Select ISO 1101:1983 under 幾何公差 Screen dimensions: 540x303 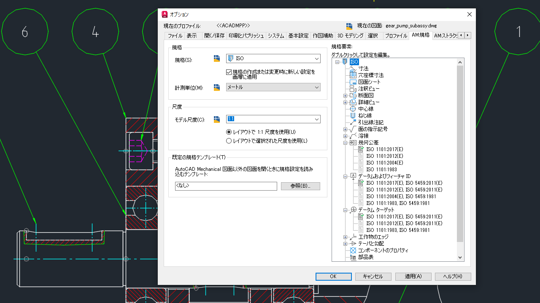coord(381,170)
